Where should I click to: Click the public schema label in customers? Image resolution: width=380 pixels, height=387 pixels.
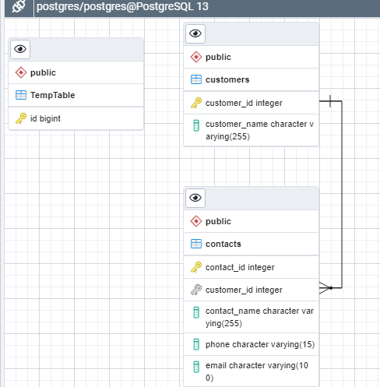pyautogui.click(x=218, y=57)
